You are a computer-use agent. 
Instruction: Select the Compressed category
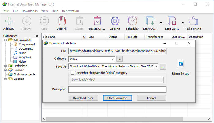[x=27, y=44]
